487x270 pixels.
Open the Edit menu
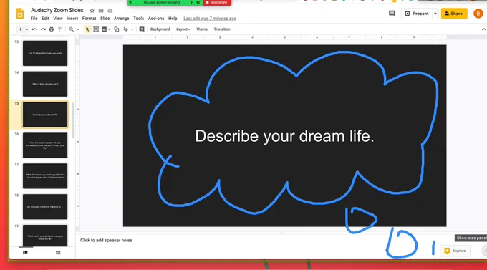45,19
